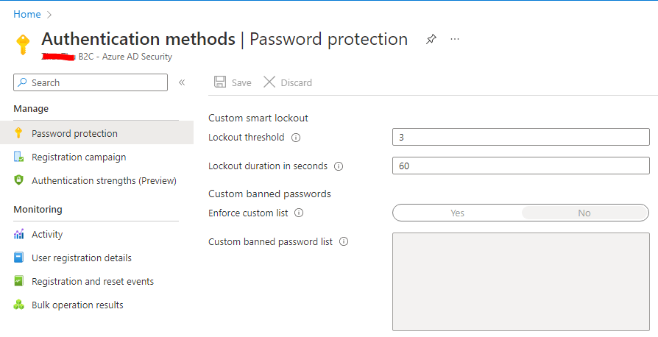Open Authentication strengths (Preview) page
This screenshot has height=337, width=658.
pyautogui.click(x=103, y=180)
